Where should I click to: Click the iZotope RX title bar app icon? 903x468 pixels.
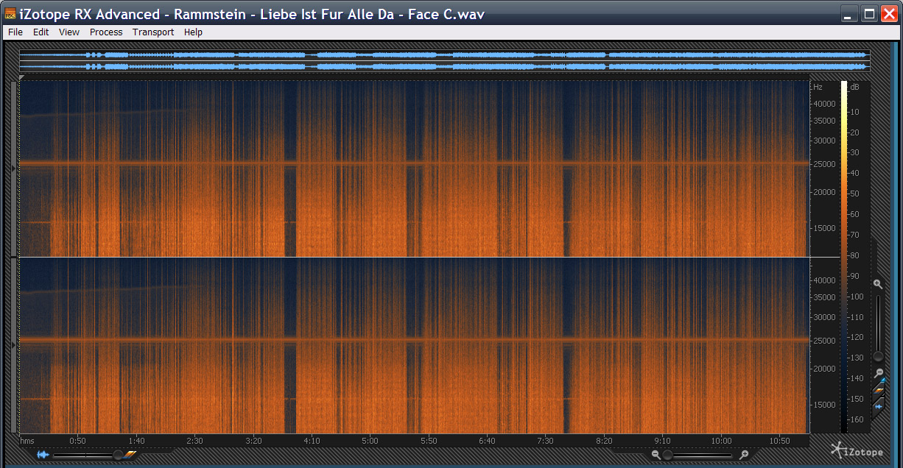tap(10, 14)
